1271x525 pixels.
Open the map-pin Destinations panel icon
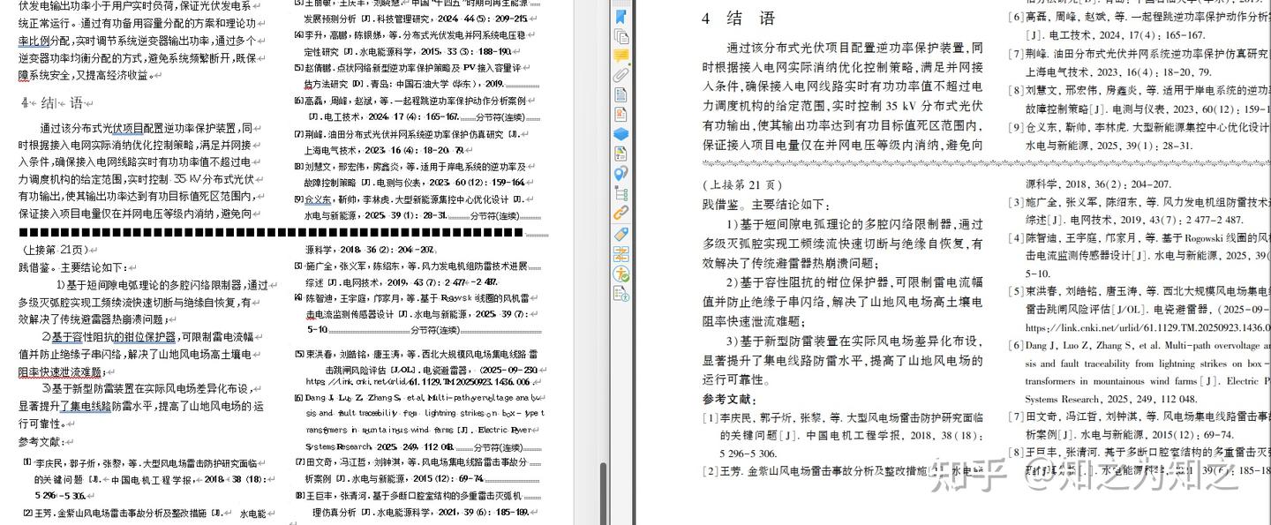point(620,173)
